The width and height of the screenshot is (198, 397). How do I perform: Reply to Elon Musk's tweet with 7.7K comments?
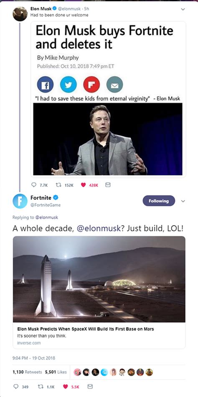(x=33, y=185)
